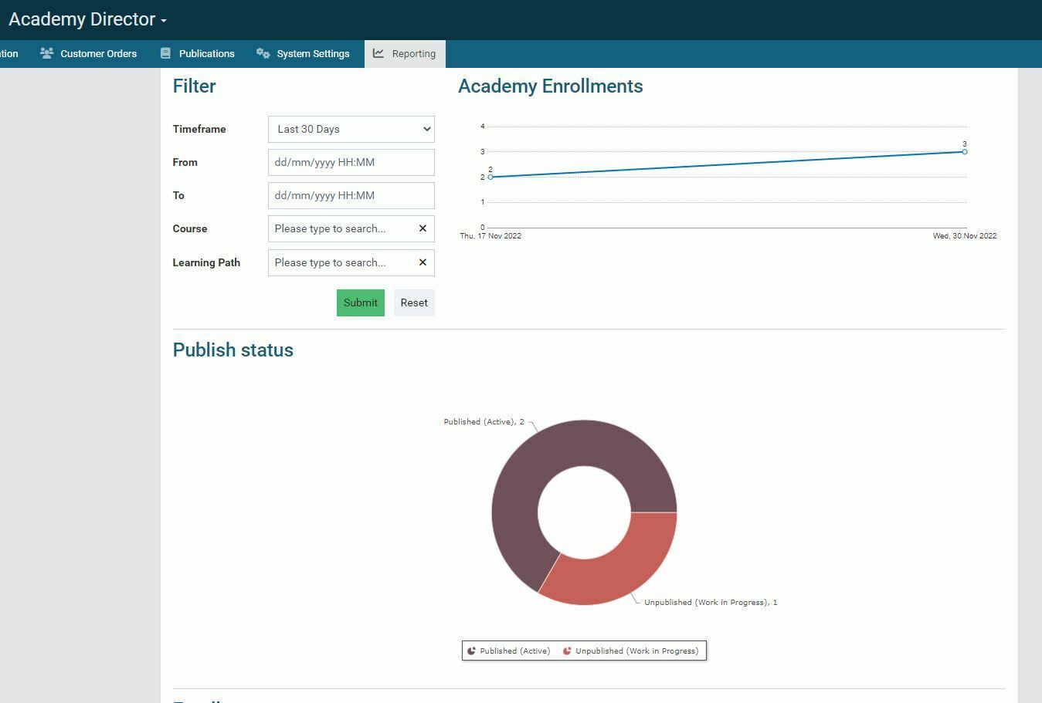Screen dimensions: 1042x703
Task: Click the Customer Orders people icon
Action: pyautogui.click(x=46, y=53)
